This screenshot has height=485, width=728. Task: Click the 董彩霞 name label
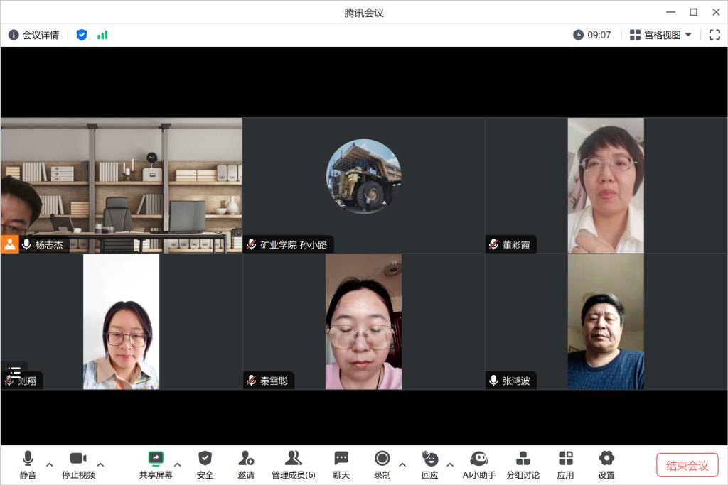[516, 245]
